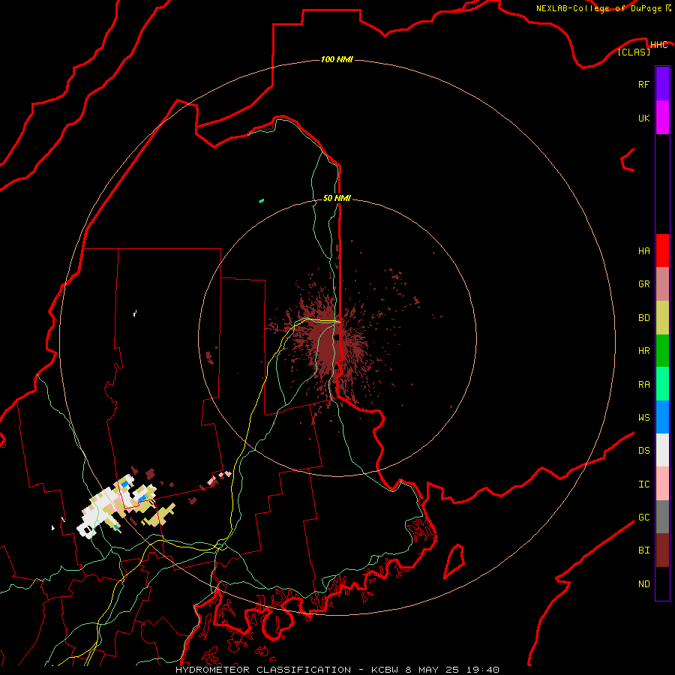Screen dimensions: 675x675
Task: Click the RF purple legend swatch
Action: point(662,84)
